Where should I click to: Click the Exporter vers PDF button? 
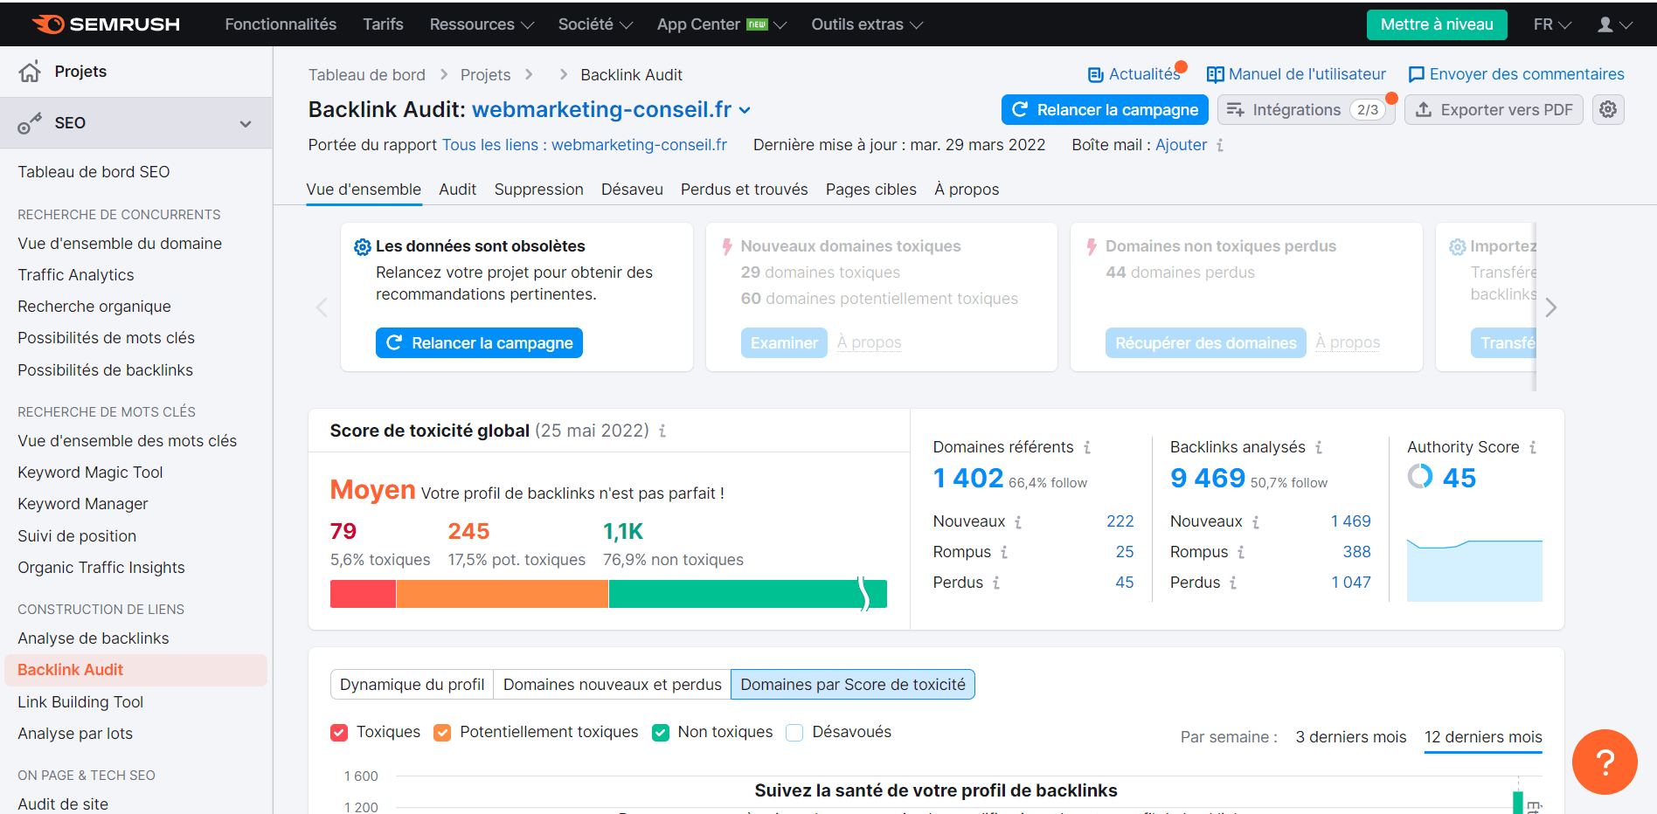click(x=1494, y=109)
